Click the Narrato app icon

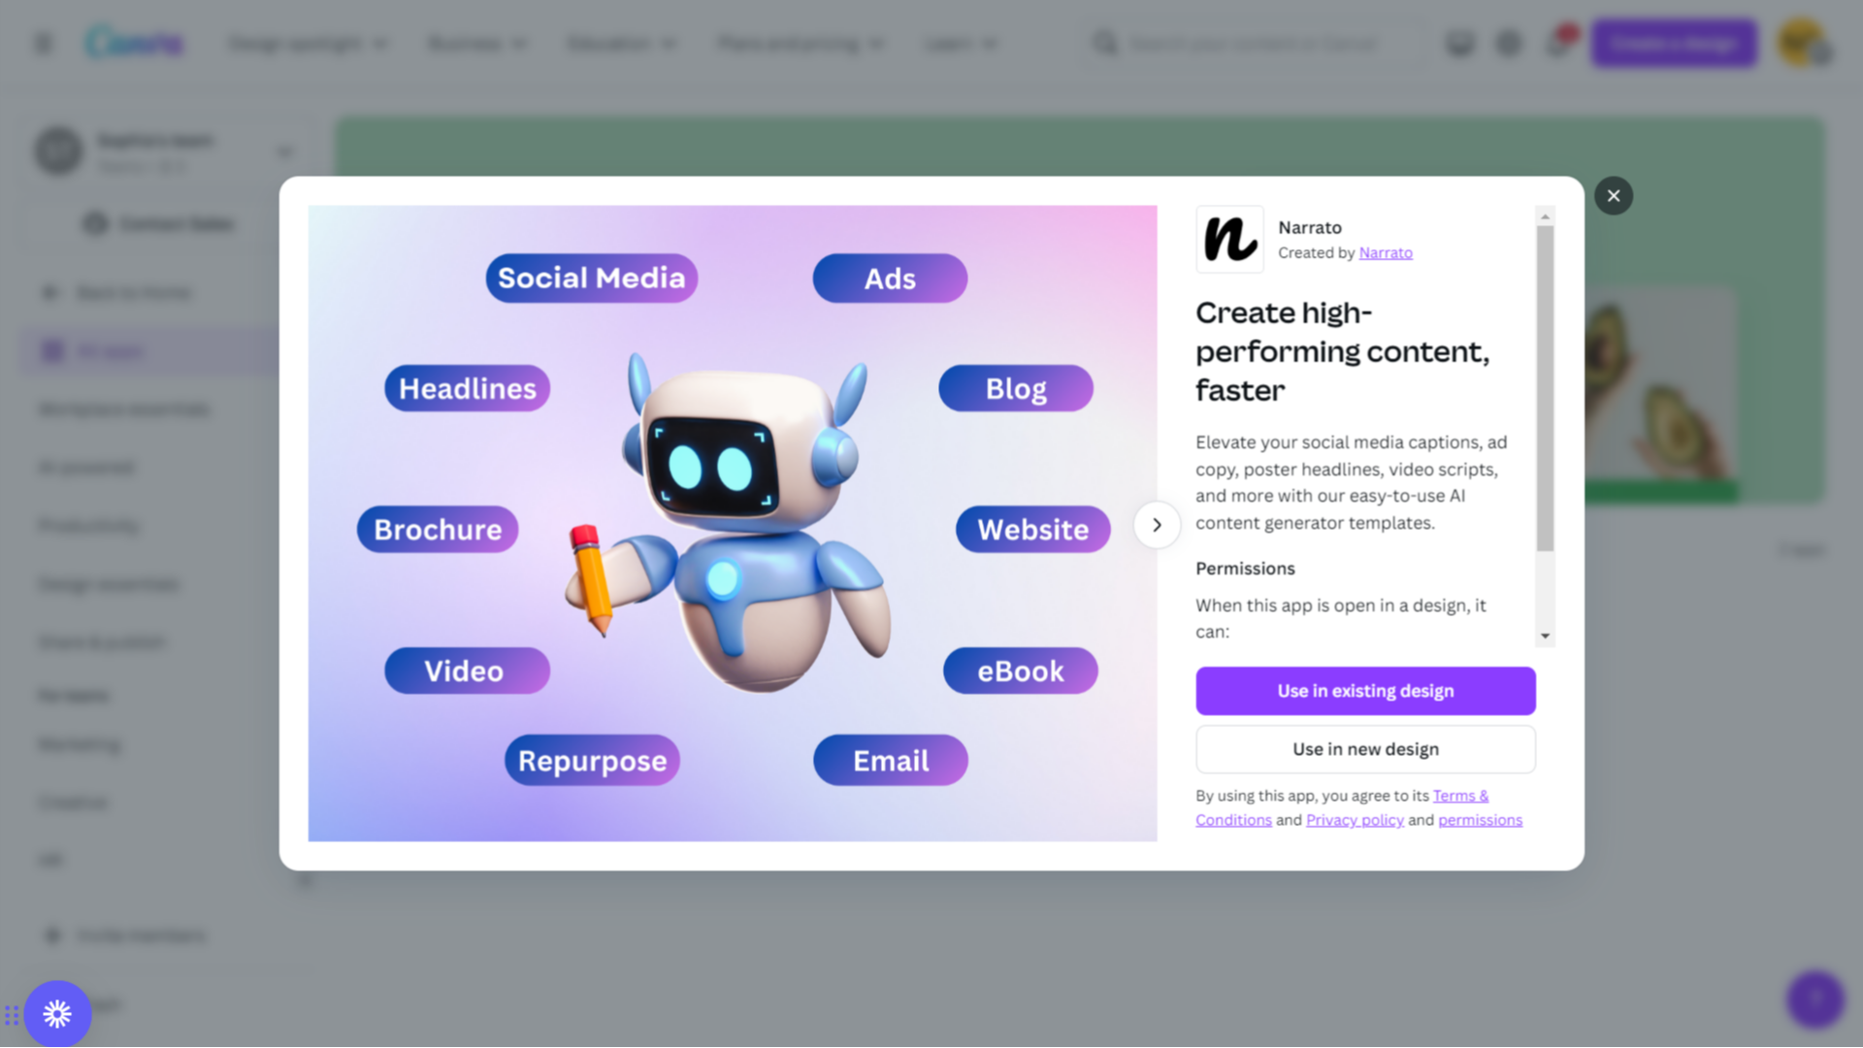1228,240
